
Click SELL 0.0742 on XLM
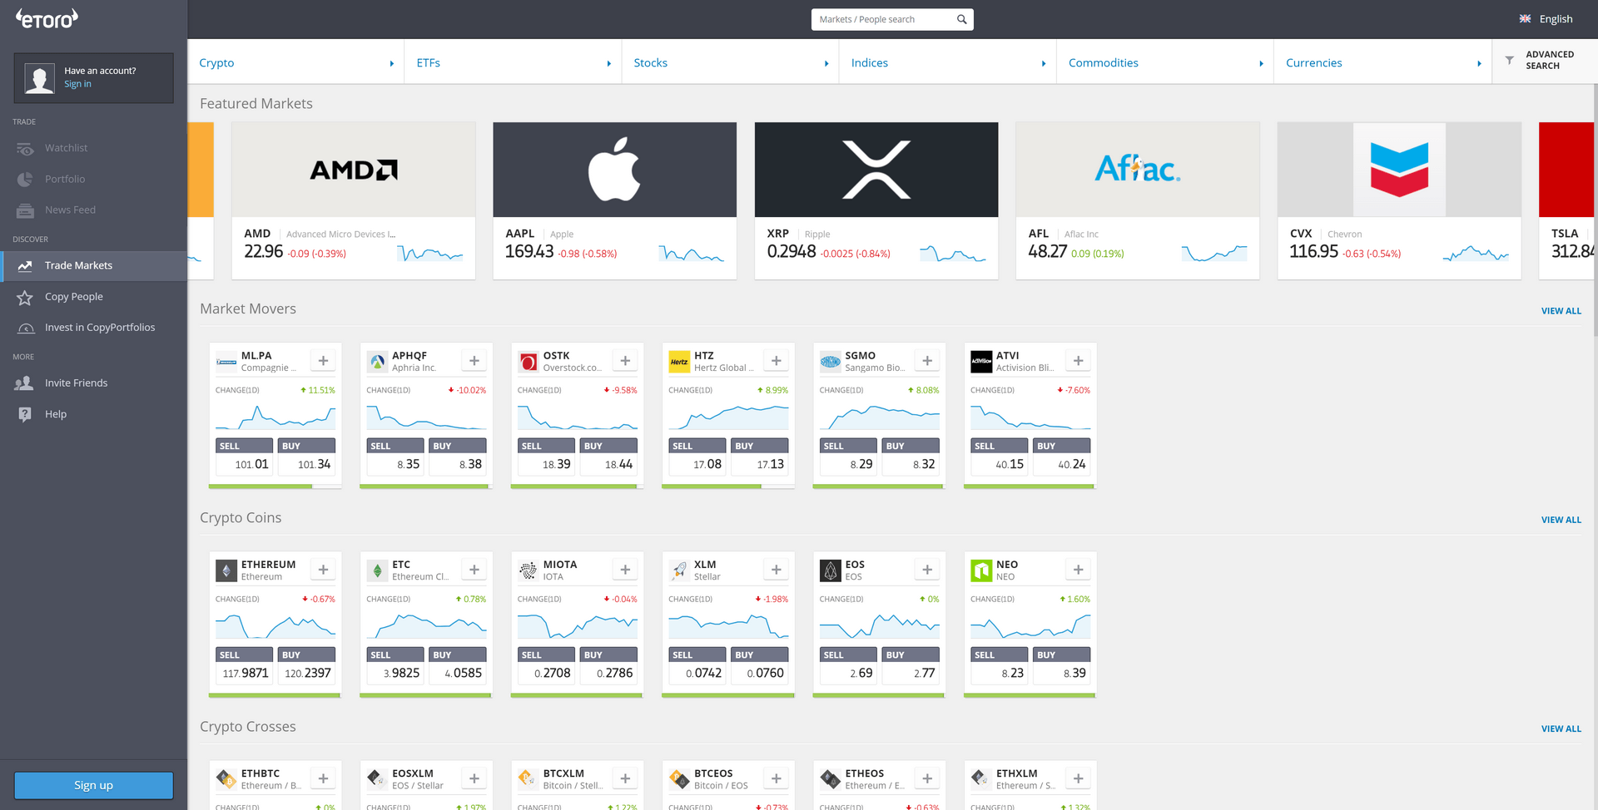[697, 665]
